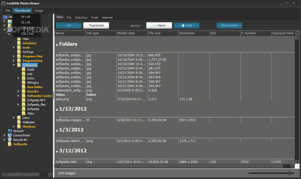Click the Resolution column header

(194, 33)
